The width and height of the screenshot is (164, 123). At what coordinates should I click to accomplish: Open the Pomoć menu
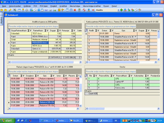click(114, 6)
